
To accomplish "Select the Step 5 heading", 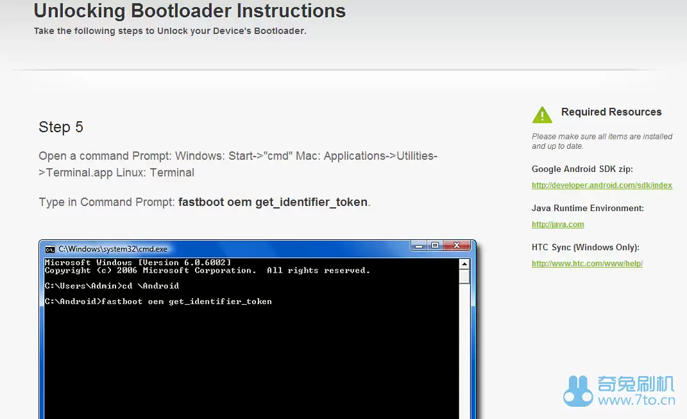I will (x=61, y=127).
